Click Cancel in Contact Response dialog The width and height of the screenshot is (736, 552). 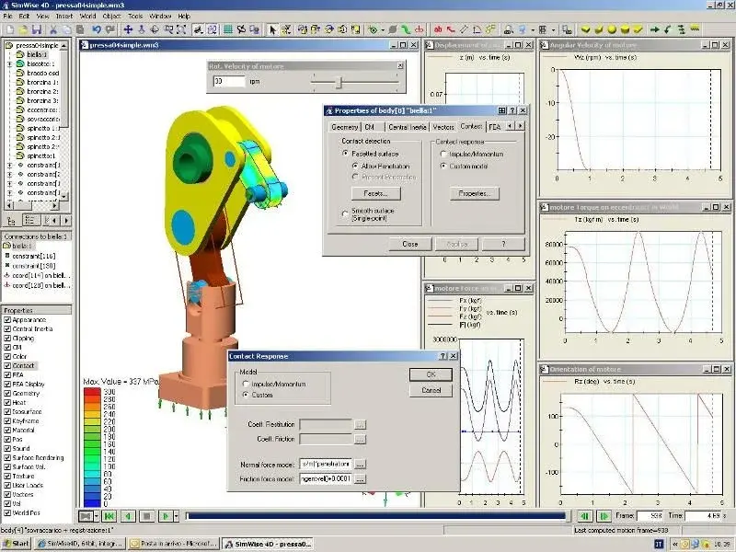[431, 390]
